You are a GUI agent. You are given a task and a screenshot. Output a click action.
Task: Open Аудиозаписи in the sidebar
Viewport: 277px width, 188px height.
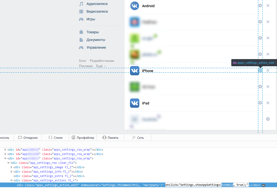point(97,4)
